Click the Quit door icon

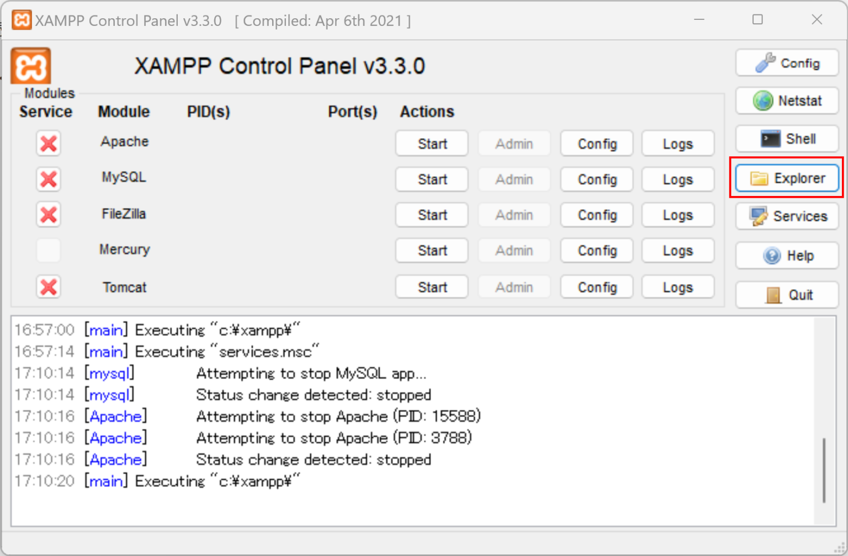(774, 294)
